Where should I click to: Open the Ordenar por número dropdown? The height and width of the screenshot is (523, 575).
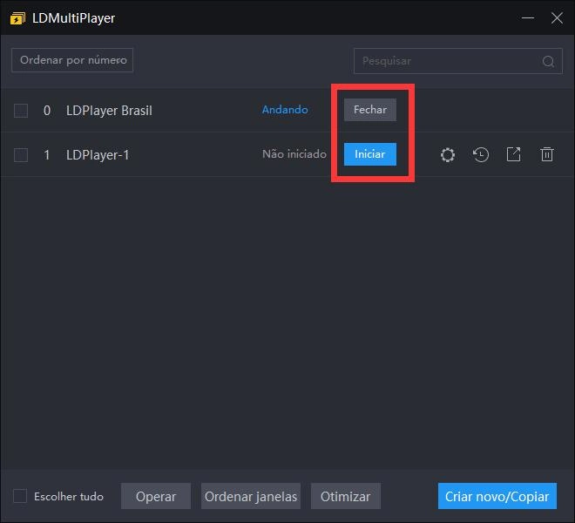pos(72,60)
